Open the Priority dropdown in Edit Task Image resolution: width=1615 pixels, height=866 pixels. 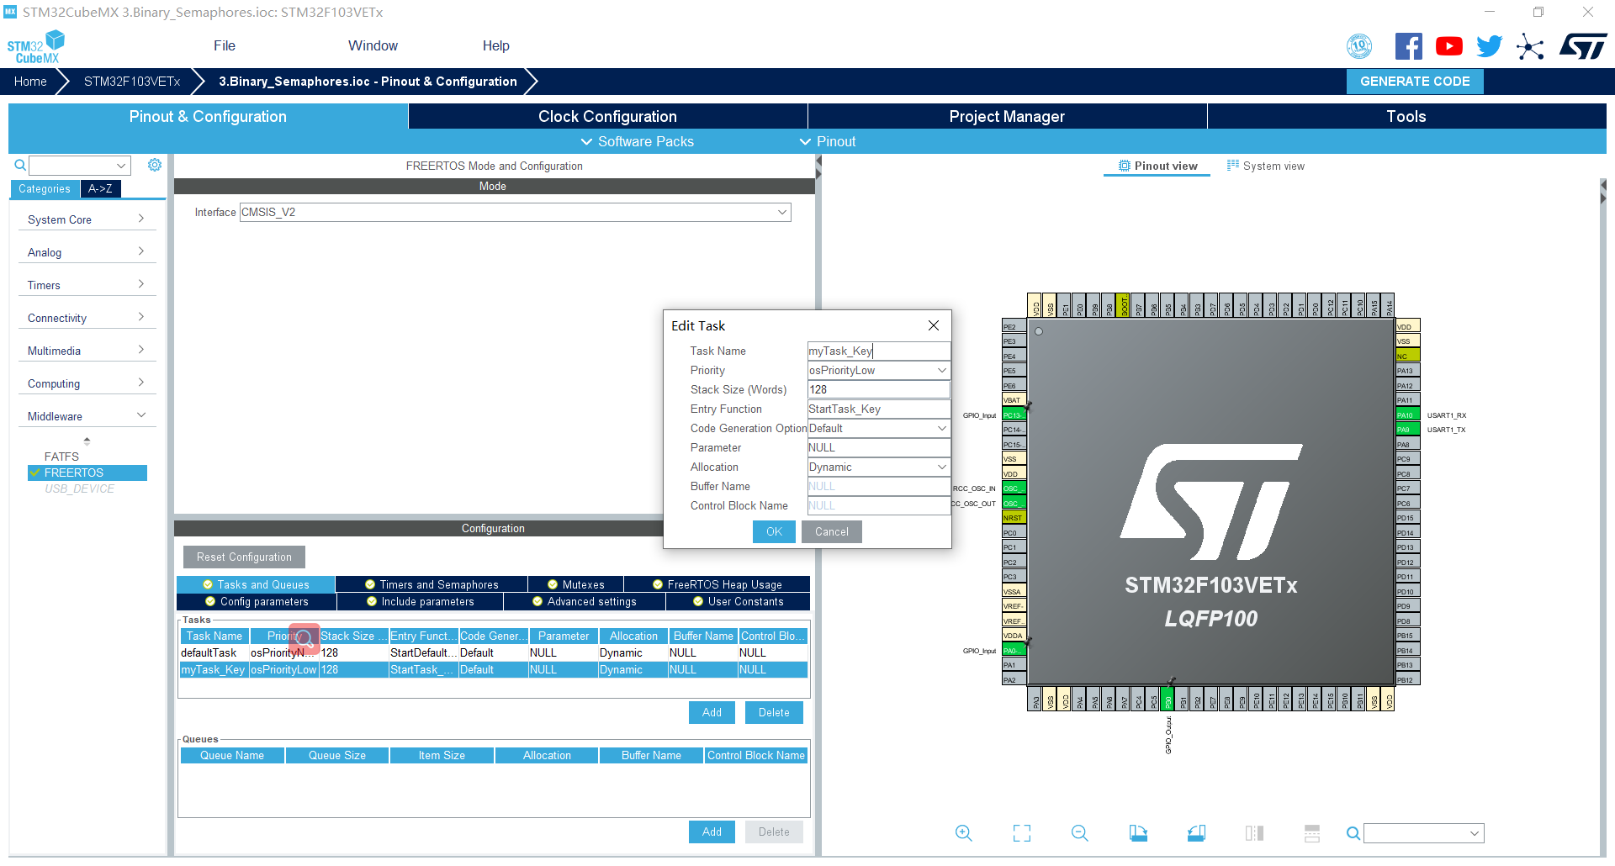[940, 370]
